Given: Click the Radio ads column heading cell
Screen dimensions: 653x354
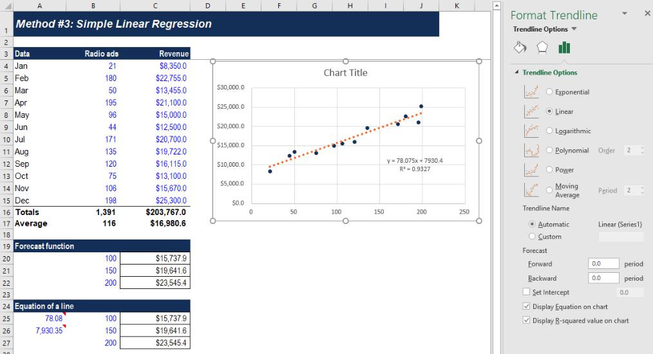Looking at the screenshot, I should [x=93, y=53].
